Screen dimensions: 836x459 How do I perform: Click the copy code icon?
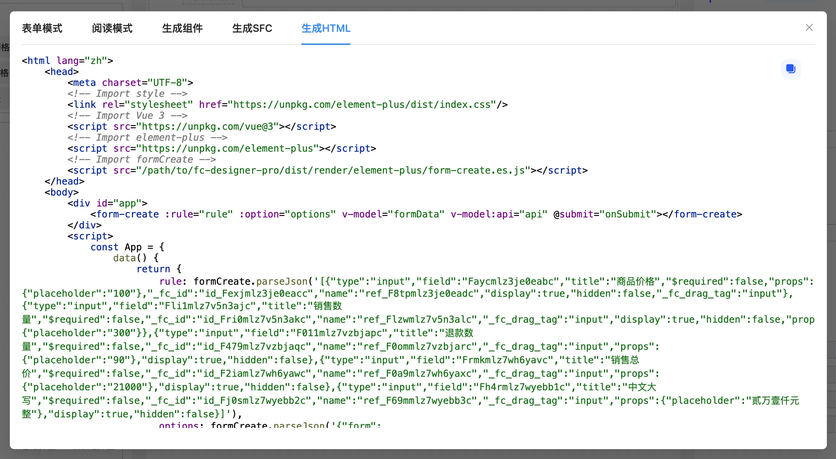click(x=791, y=69)
